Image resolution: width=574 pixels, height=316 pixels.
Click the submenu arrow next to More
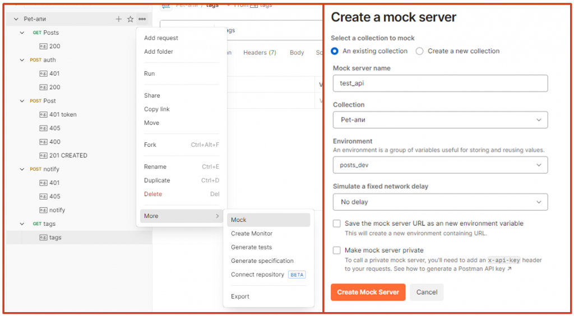217,216
